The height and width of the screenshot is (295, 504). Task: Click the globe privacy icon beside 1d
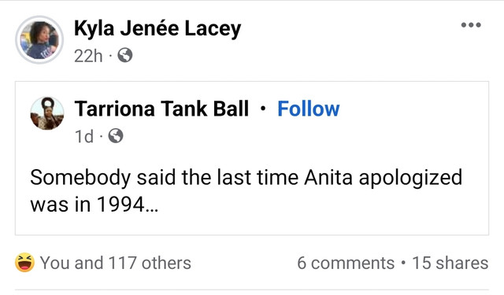point(116,136)
